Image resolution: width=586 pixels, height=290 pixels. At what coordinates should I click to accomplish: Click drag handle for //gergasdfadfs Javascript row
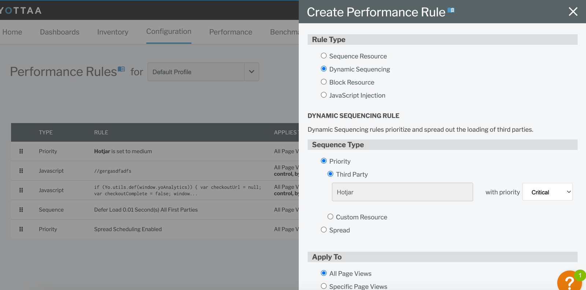tap(21, 171)
